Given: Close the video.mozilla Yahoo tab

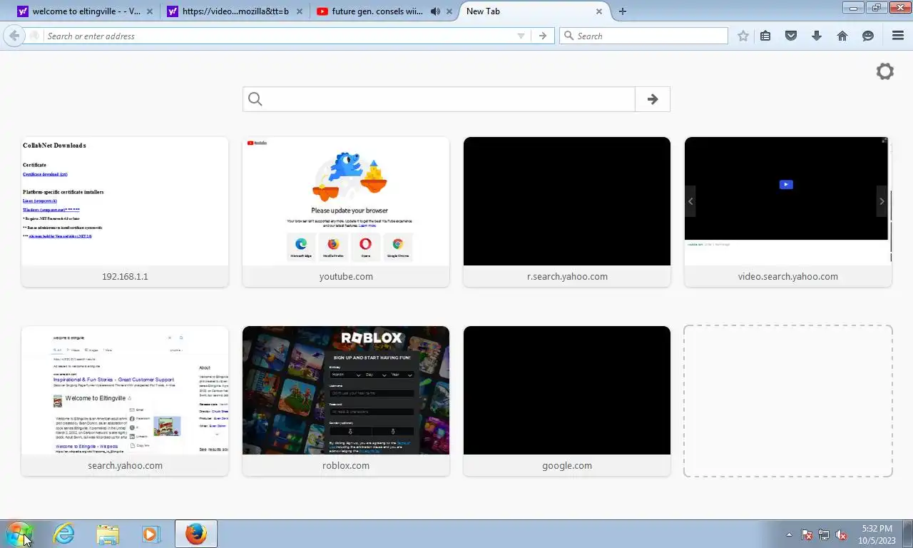Looking at the screenshot, I should coord(300,11).
